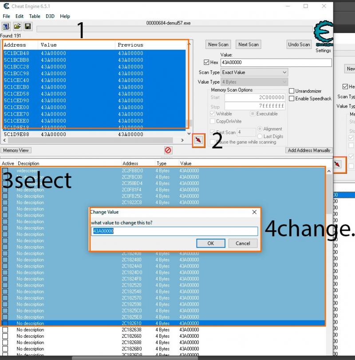Click the Memory View button
355x360 pixels.
point(16,150)
